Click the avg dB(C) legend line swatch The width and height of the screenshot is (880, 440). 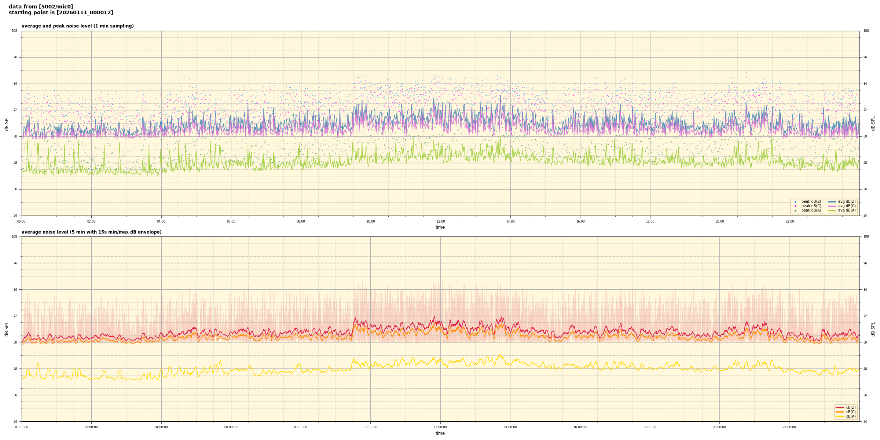click(x=832, y=206)
